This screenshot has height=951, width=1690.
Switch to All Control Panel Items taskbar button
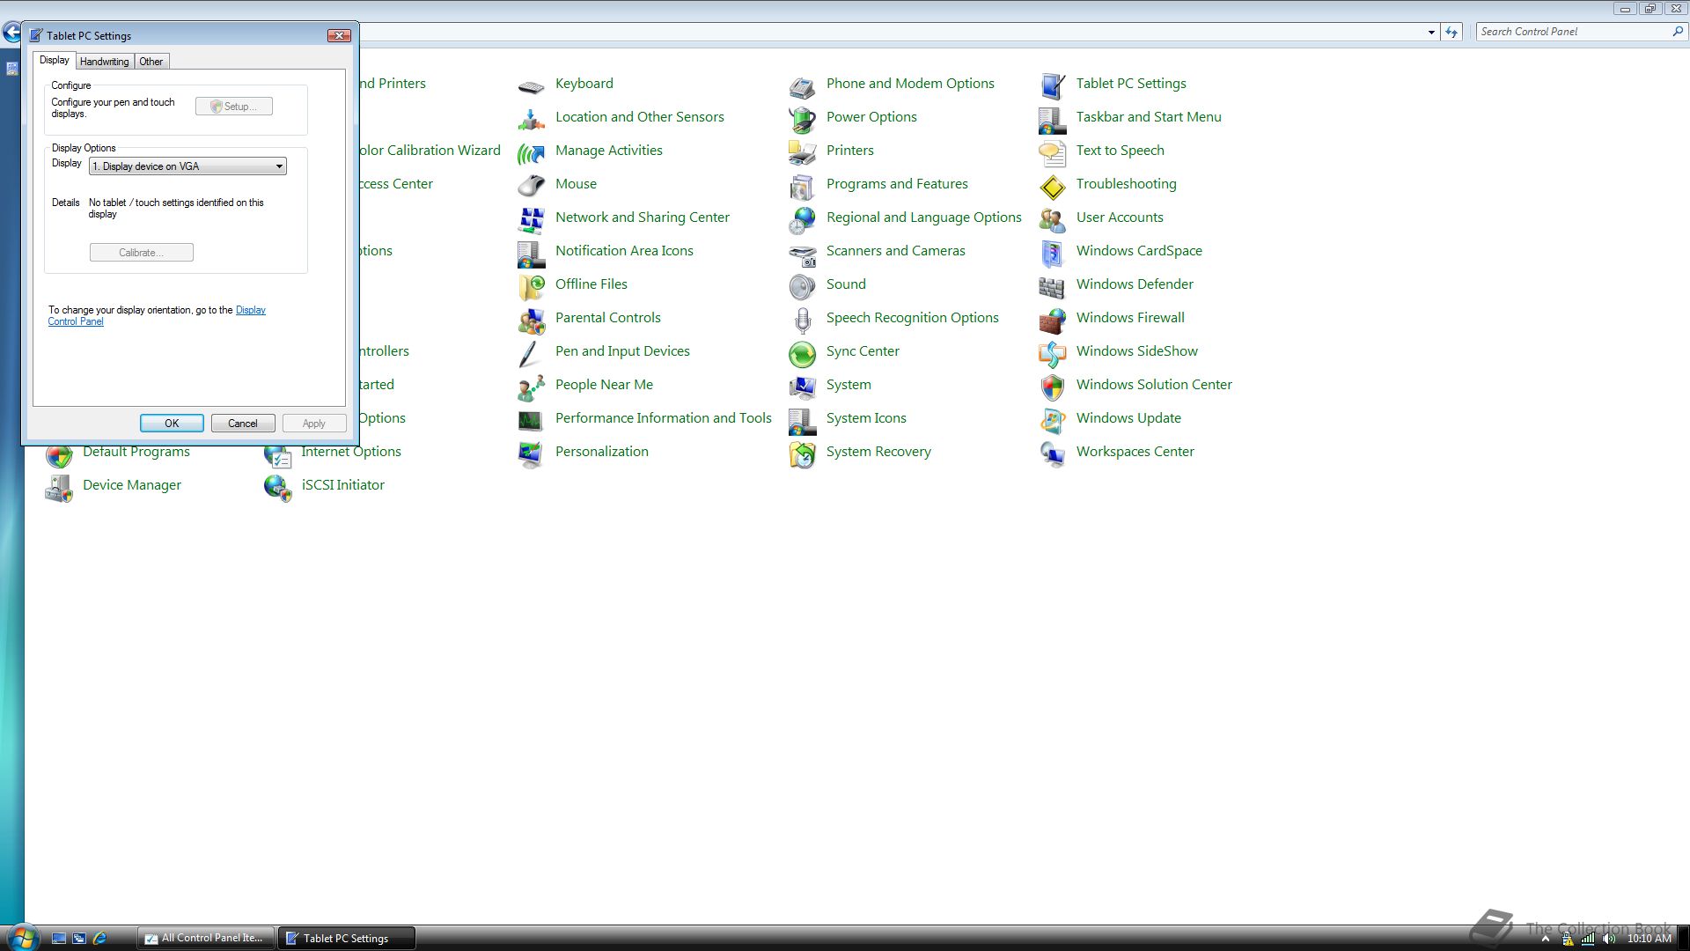coord(206,938)
